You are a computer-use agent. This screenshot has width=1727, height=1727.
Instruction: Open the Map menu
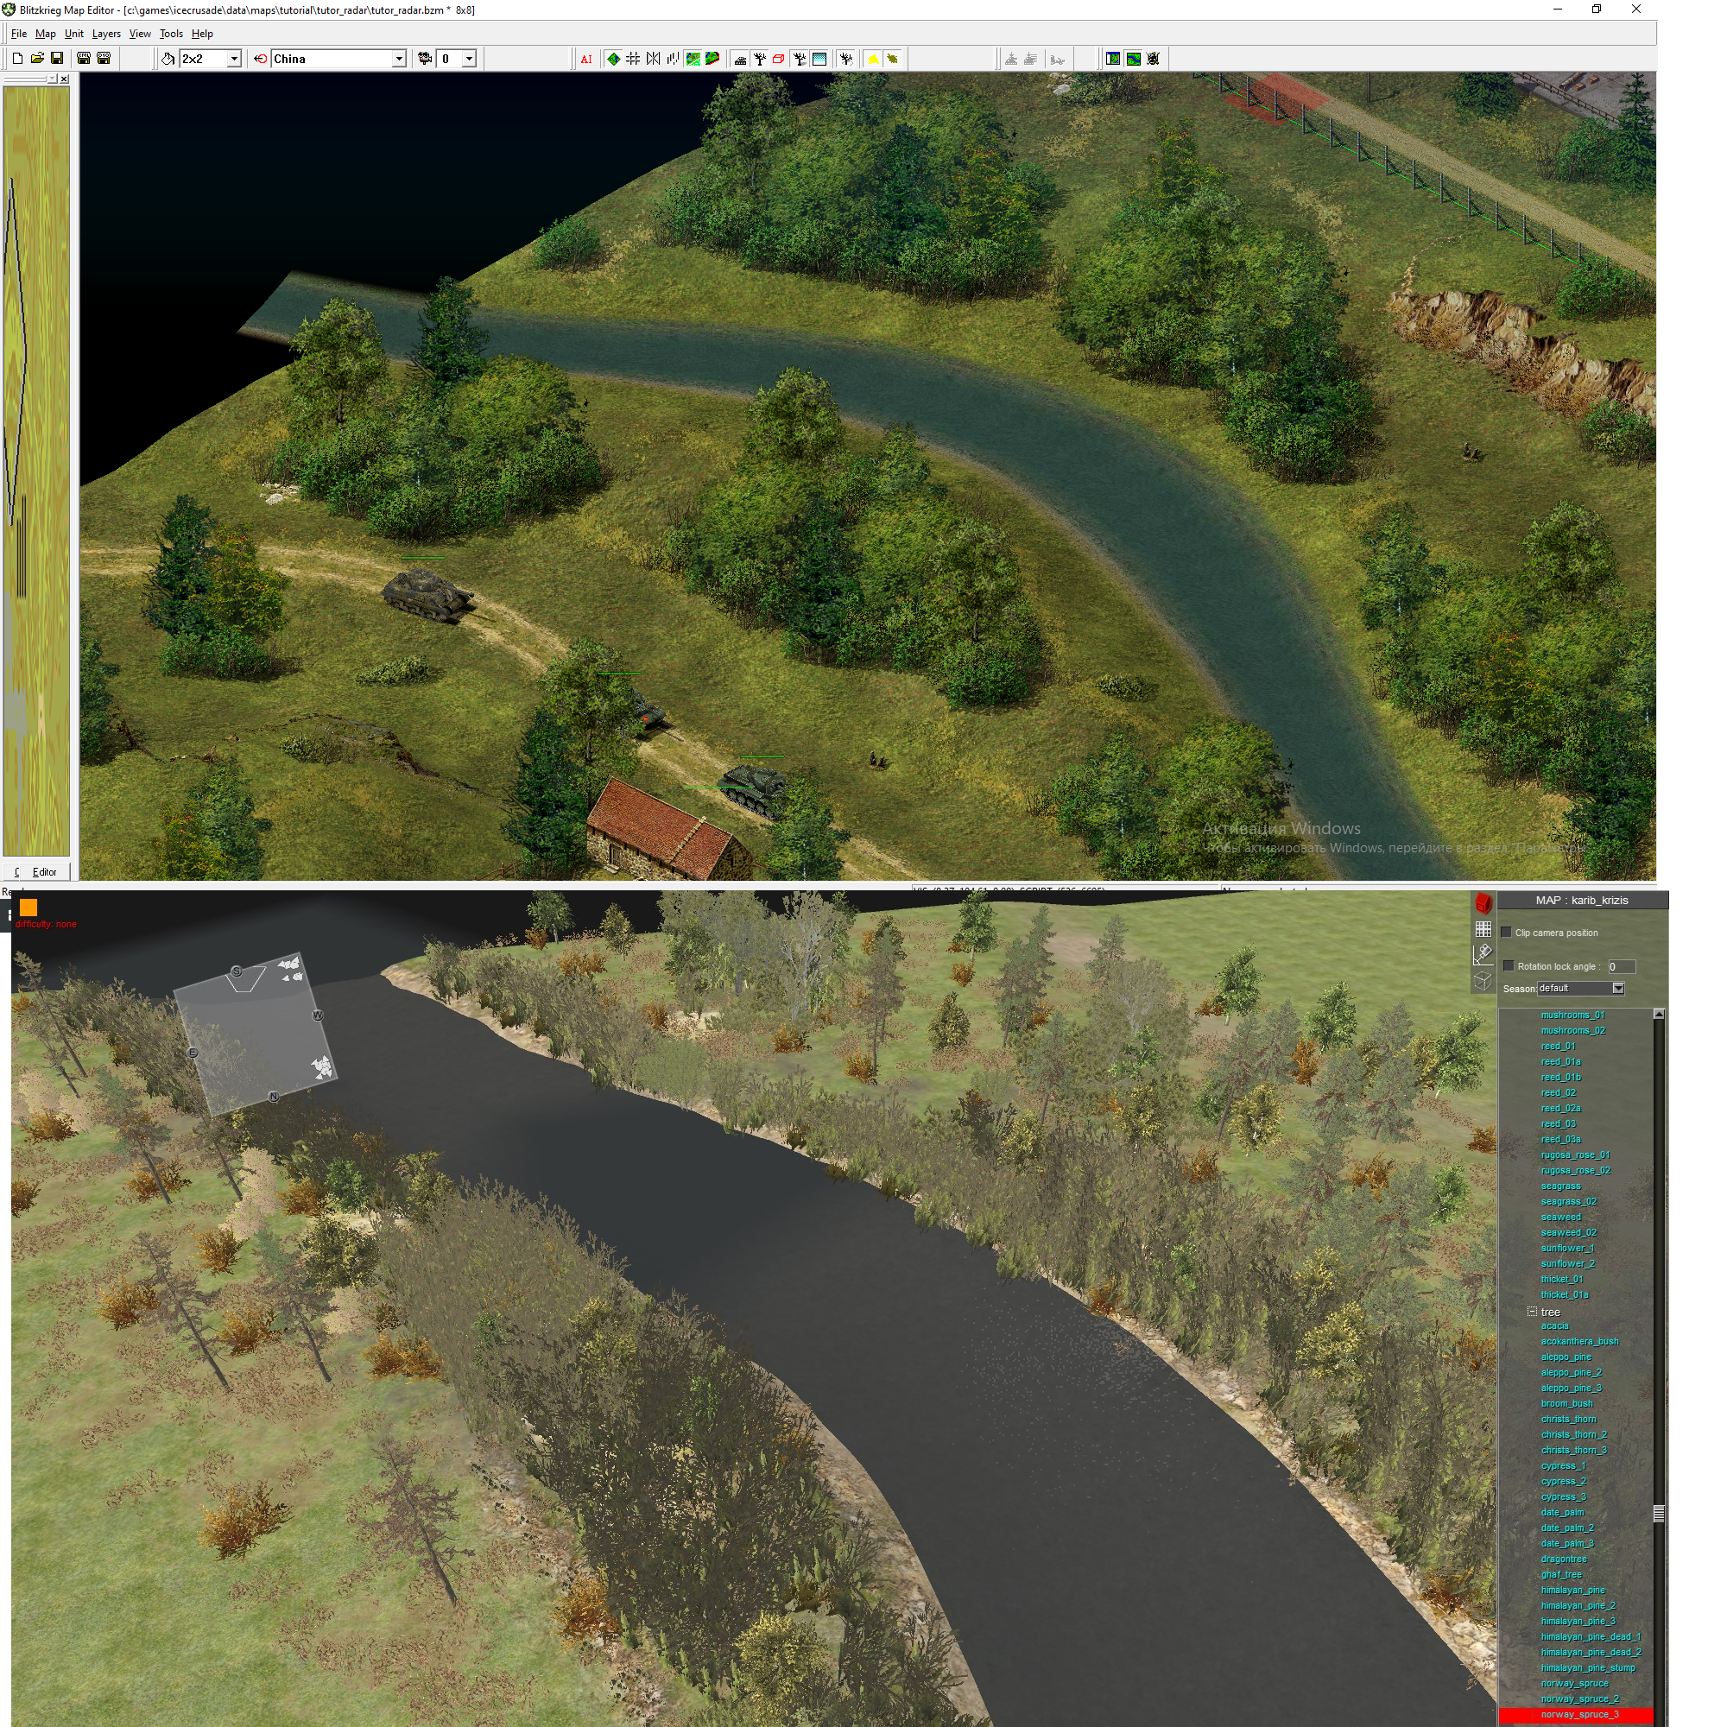[x=46, y=34]
